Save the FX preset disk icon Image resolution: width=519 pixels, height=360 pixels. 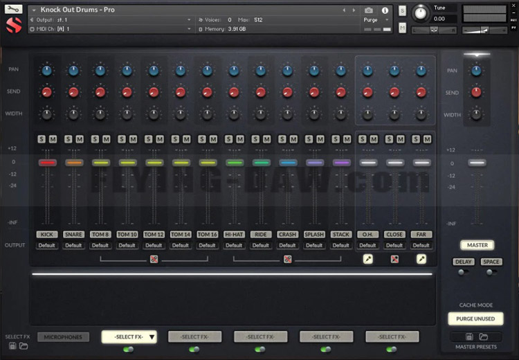click(12, 346)
